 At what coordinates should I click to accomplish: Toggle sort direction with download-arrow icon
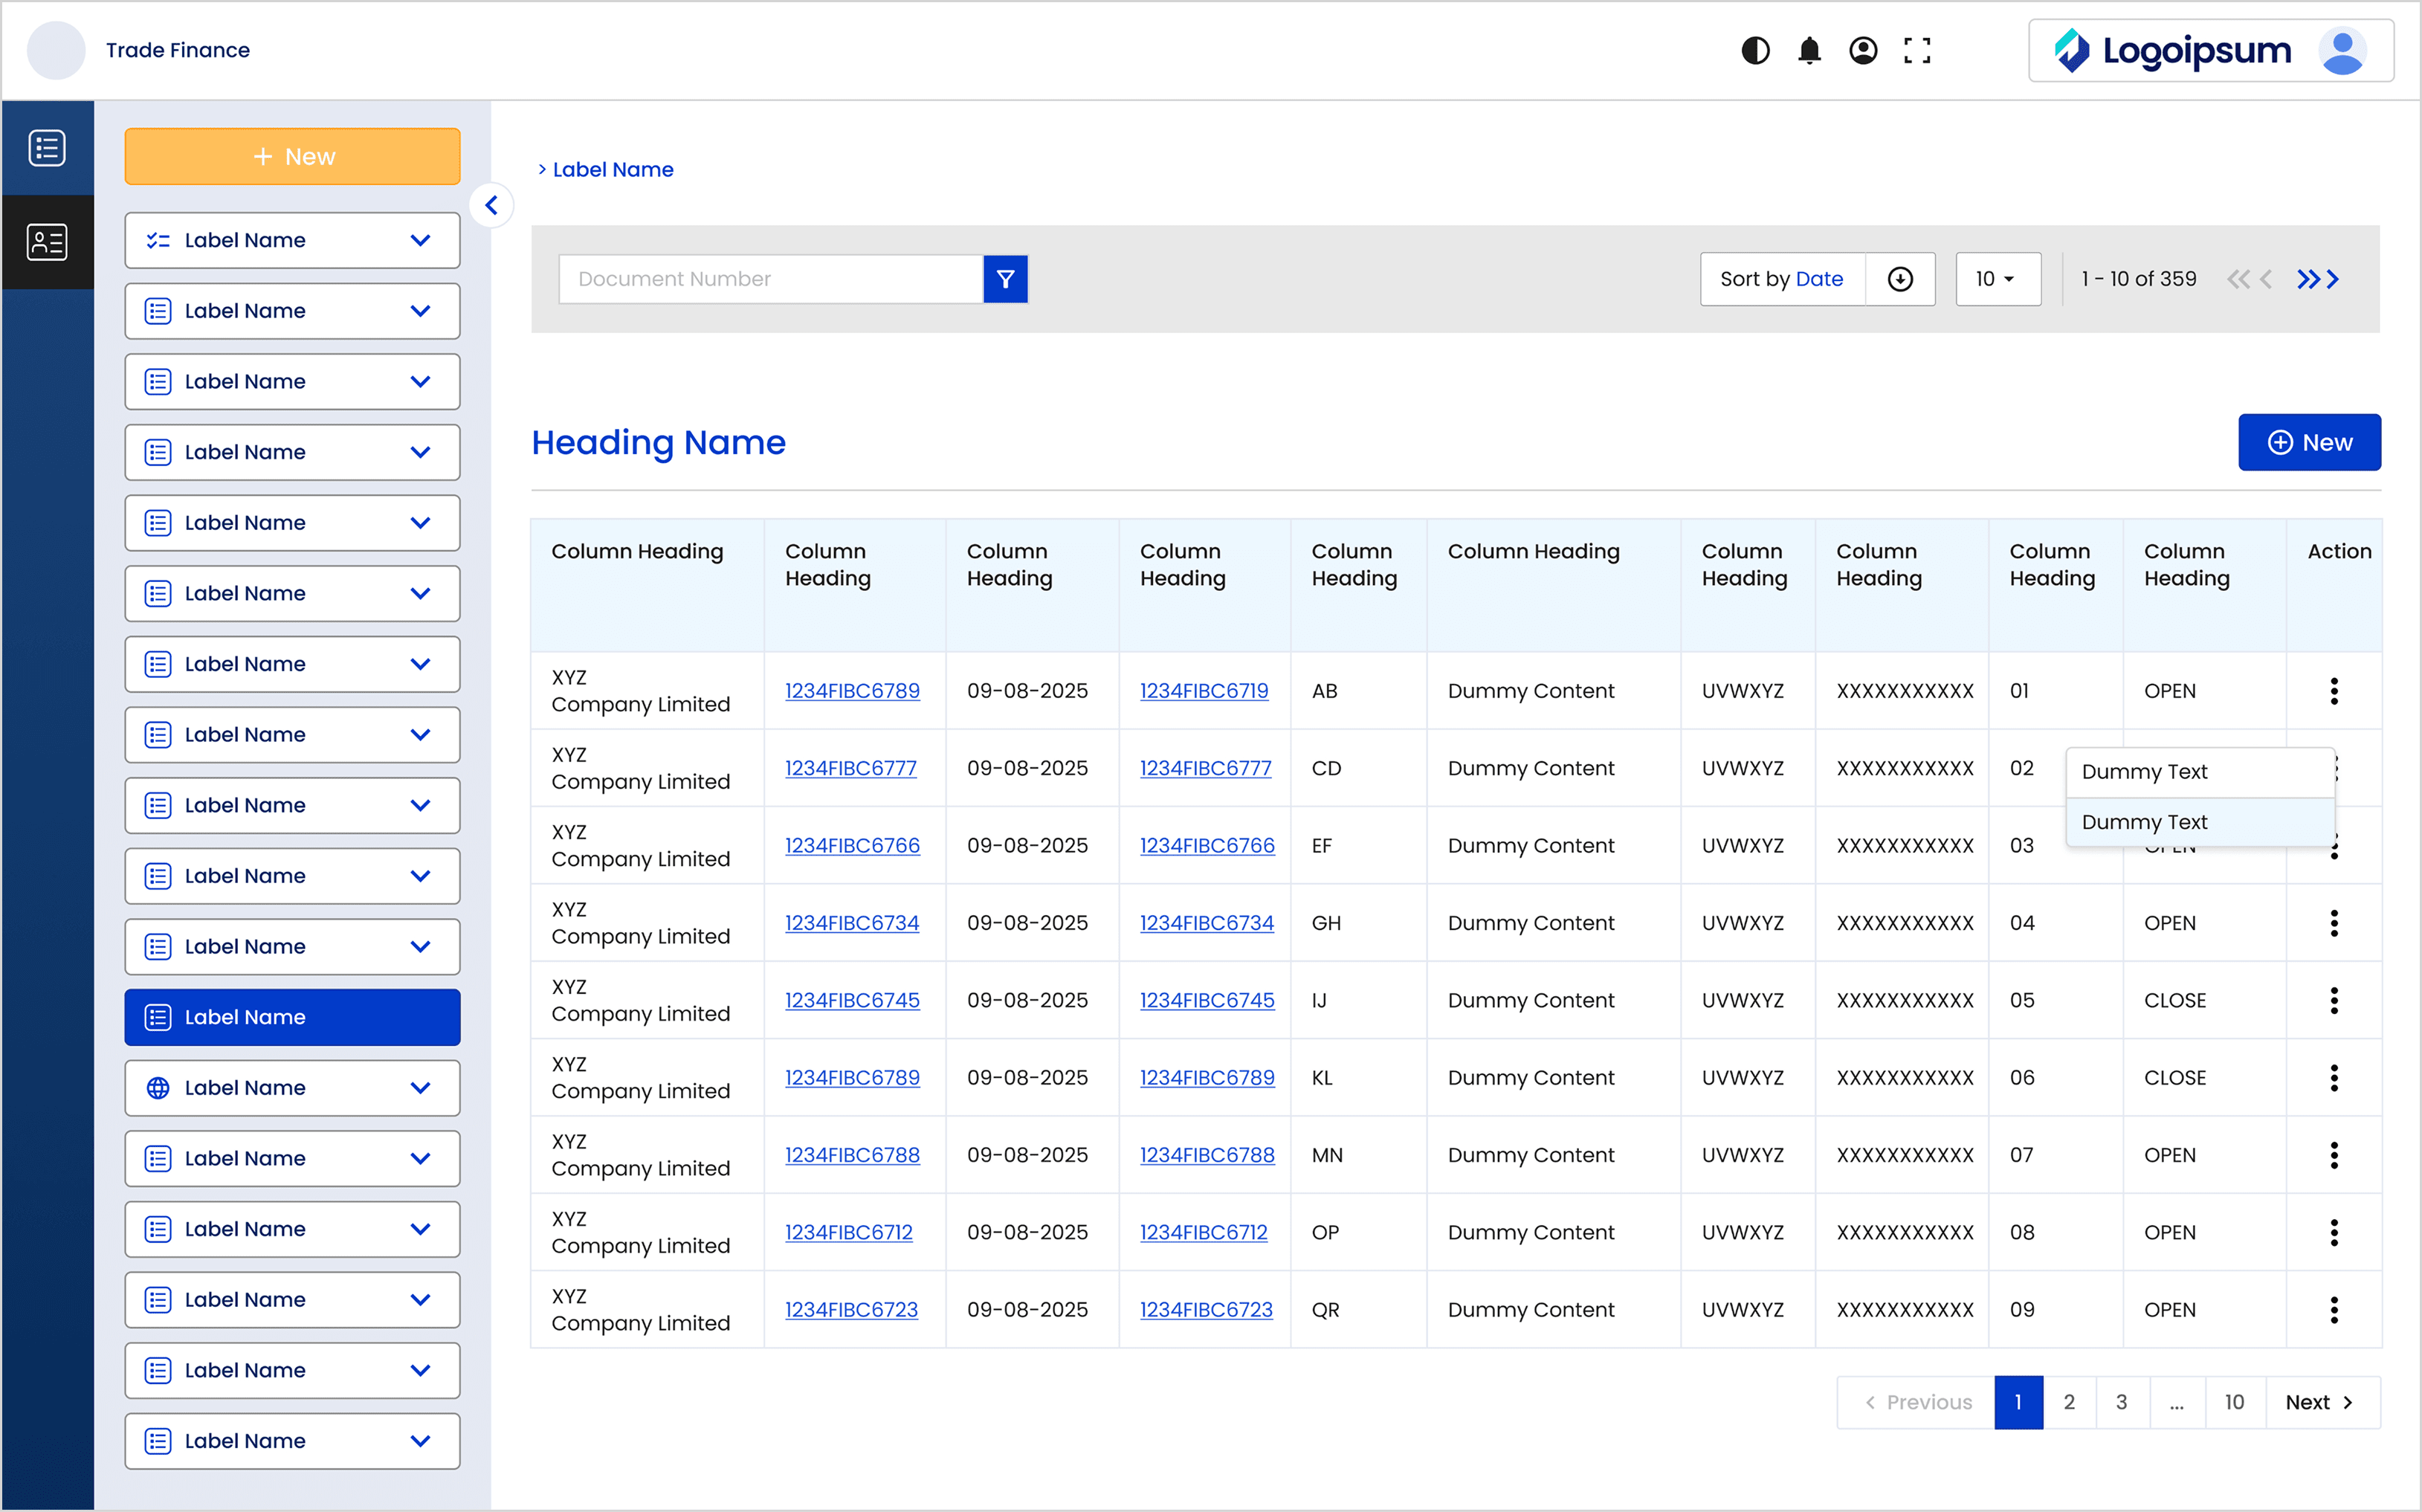pyautogui.click(x=1900, y=279)
